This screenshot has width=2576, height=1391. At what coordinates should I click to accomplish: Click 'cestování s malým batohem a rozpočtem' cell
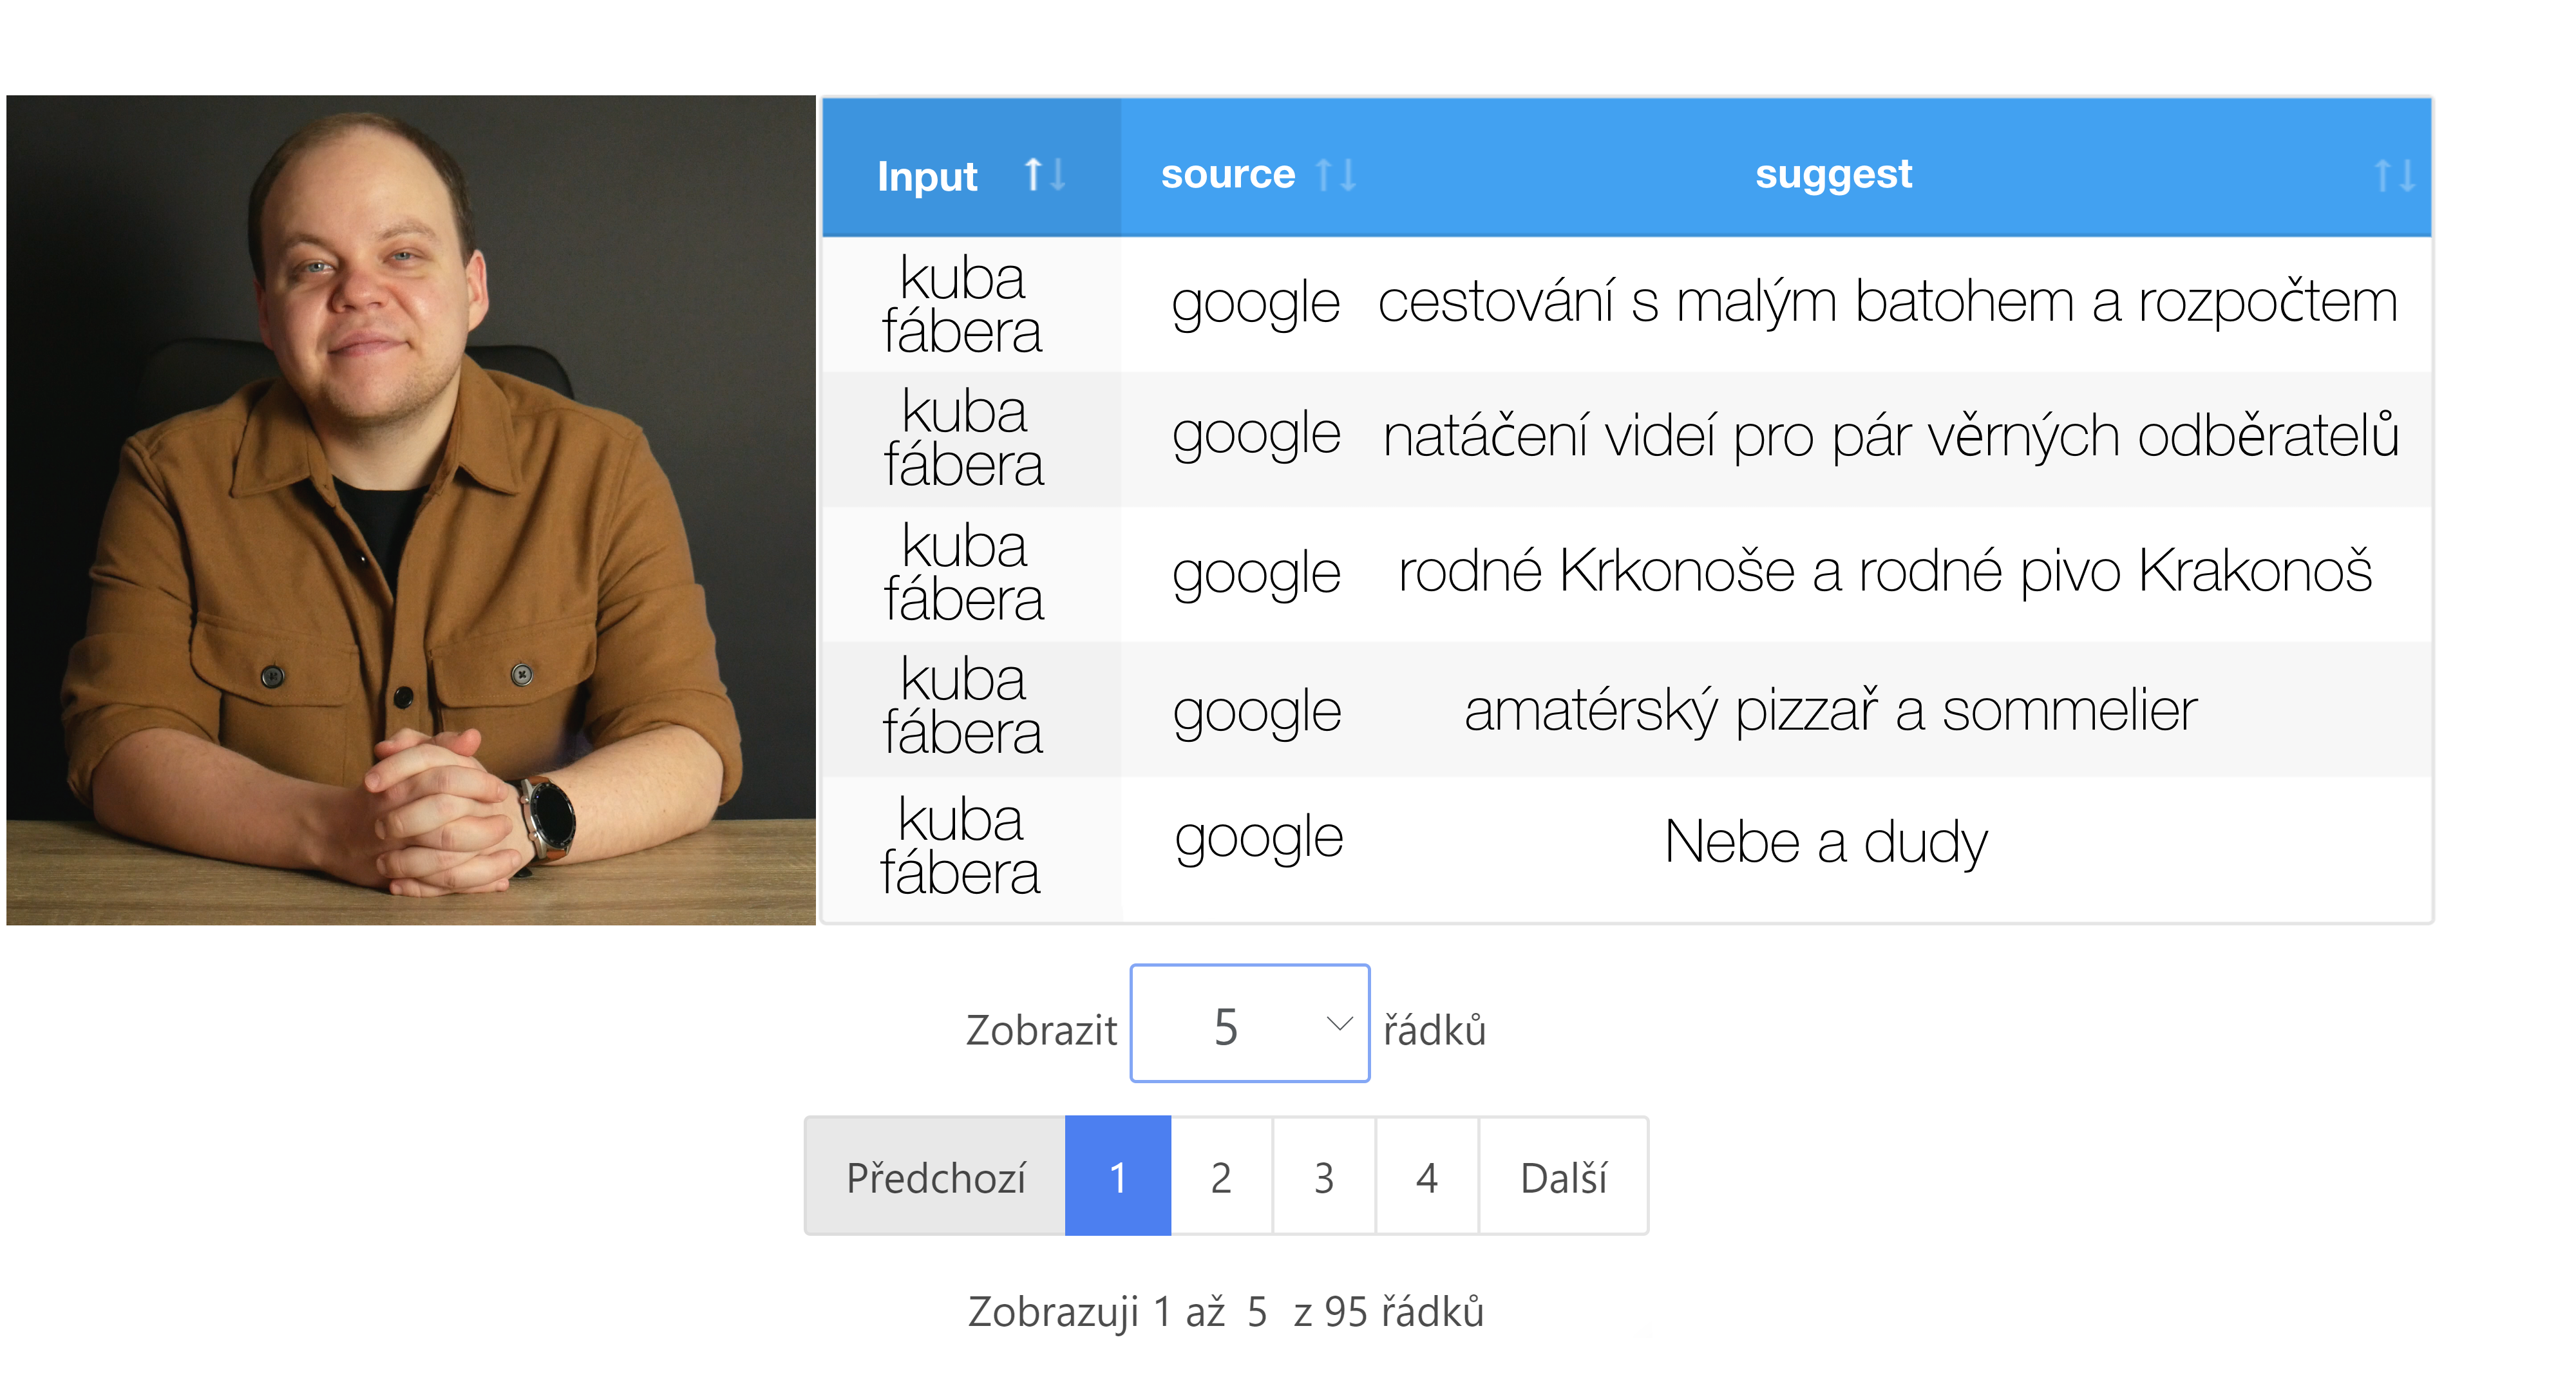coord(1888,302)
